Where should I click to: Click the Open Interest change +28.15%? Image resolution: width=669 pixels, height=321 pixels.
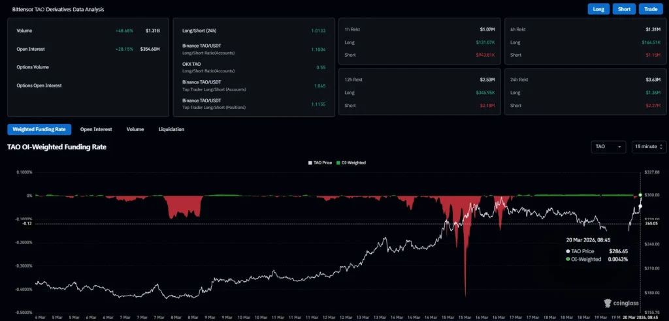[x=124, y=49]
